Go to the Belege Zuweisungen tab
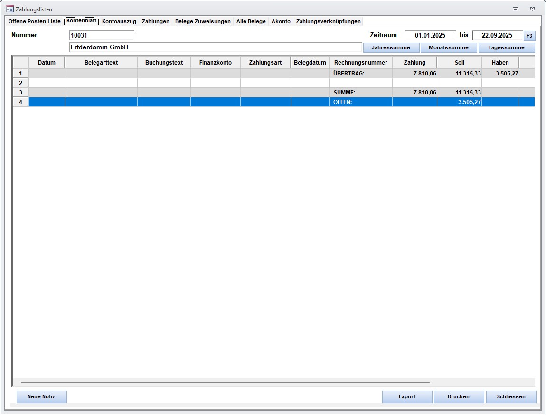 [203, 21]
